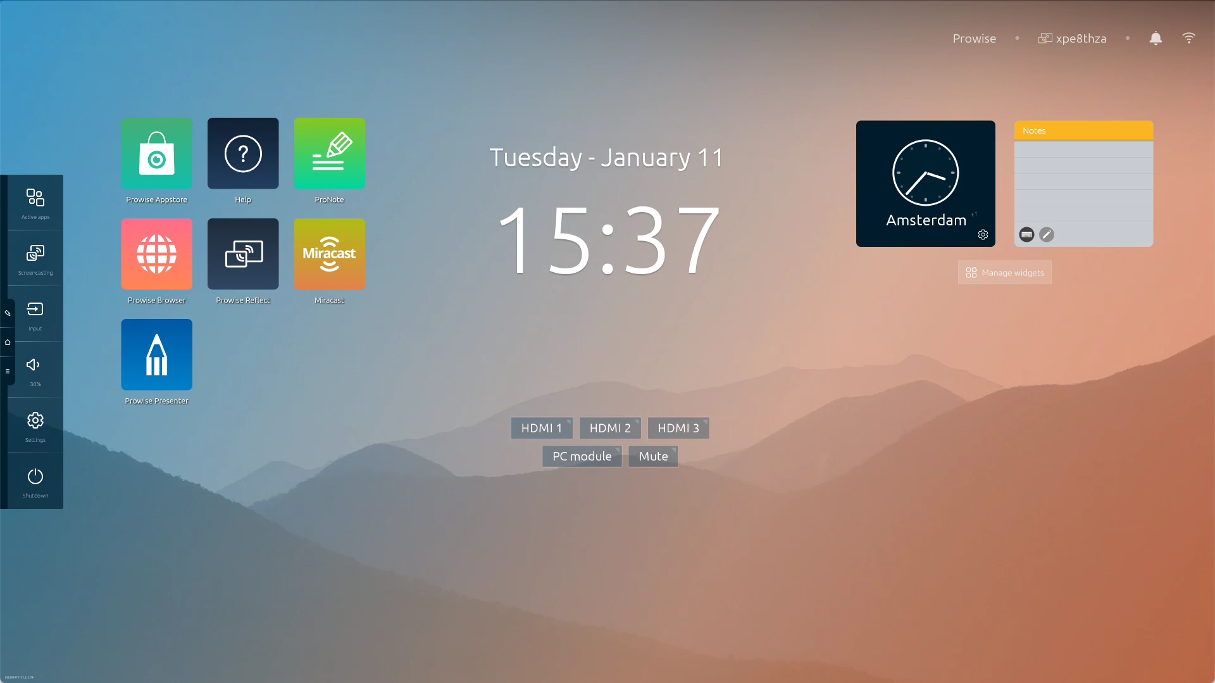
Task: Open the Wi-Fi status icon
Action: tap(1189, 38)
